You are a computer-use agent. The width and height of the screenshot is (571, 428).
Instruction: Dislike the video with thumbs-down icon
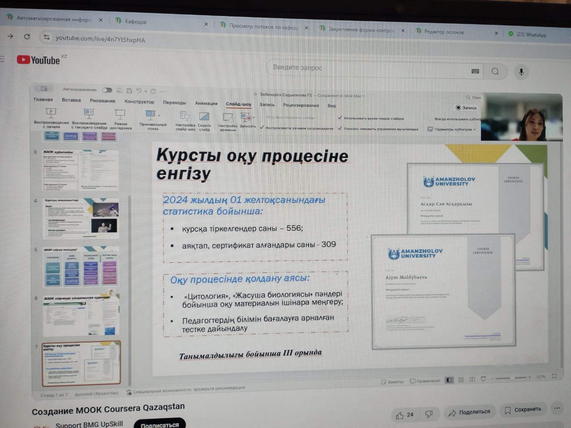click(429, 415)
